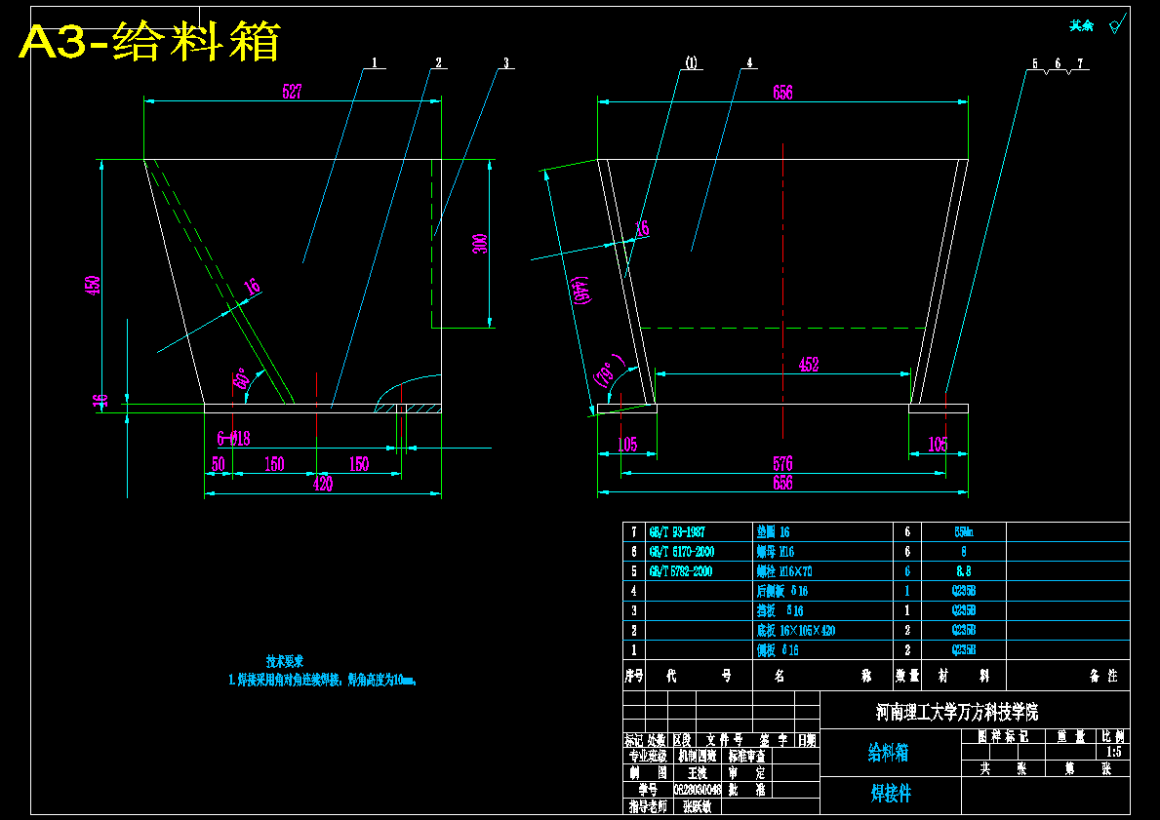The width and height of the screenshot is (1160, 820).
Task: Click the "序号" column header
Action: (x=634, y=676)
